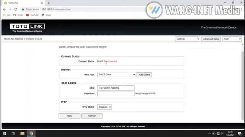Close the TOTOLINK browser tab
The height and width of the screenshot is (137, 245).
point(42,3)
